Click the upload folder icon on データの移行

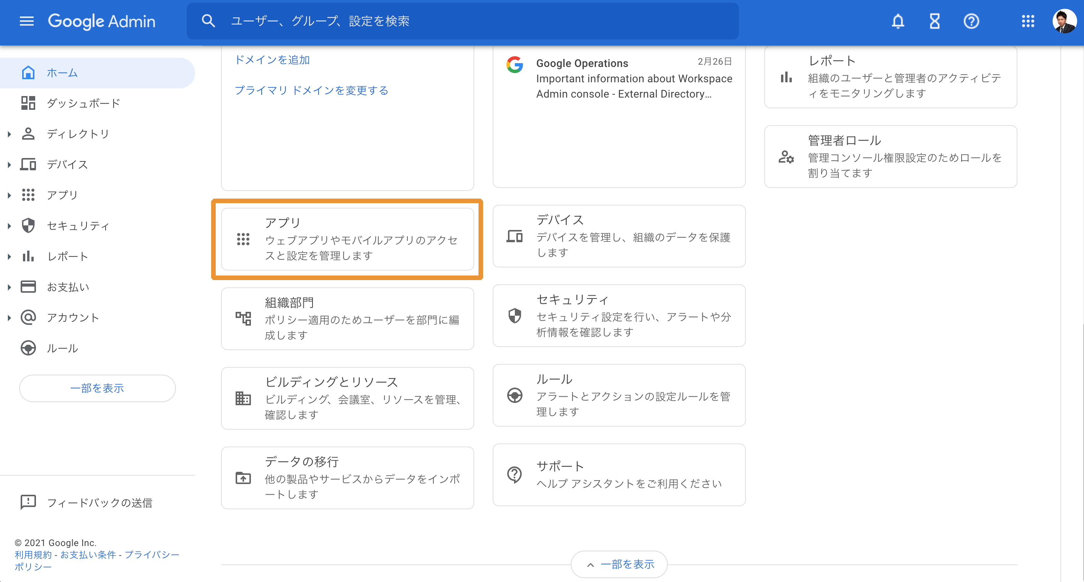tap(243, 478)
